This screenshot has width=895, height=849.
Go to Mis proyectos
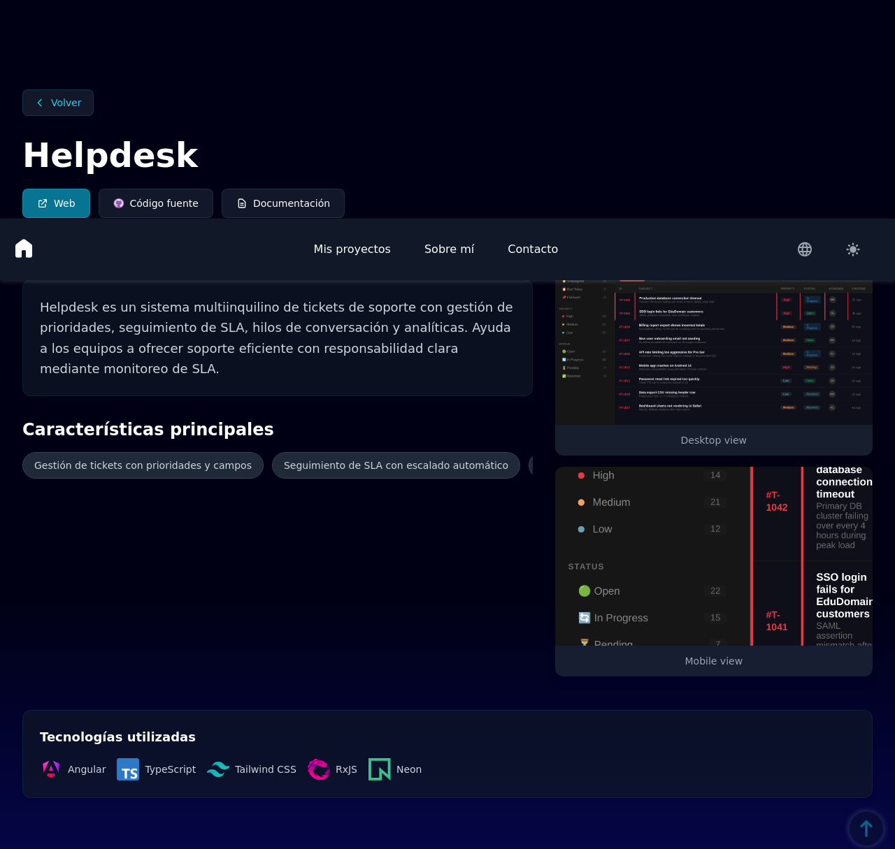click(352, 249)
